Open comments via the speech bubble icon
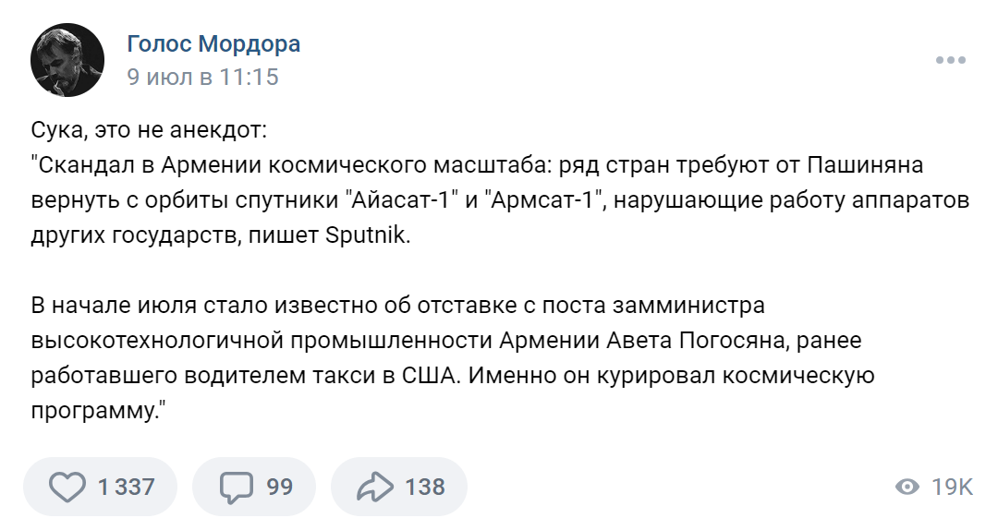This screenshot has height=530, width=998. [x=237, y=487]
